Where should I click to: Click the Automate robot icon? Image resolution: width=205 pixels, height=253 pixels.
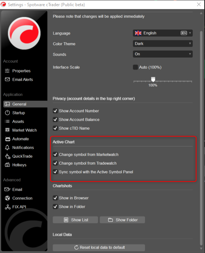[8, 139]
